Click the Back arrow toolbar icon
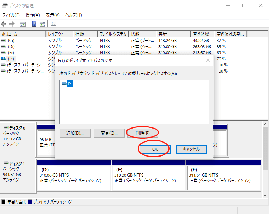The height and width of the screenshot is (214, 269). tap(4, 24)
